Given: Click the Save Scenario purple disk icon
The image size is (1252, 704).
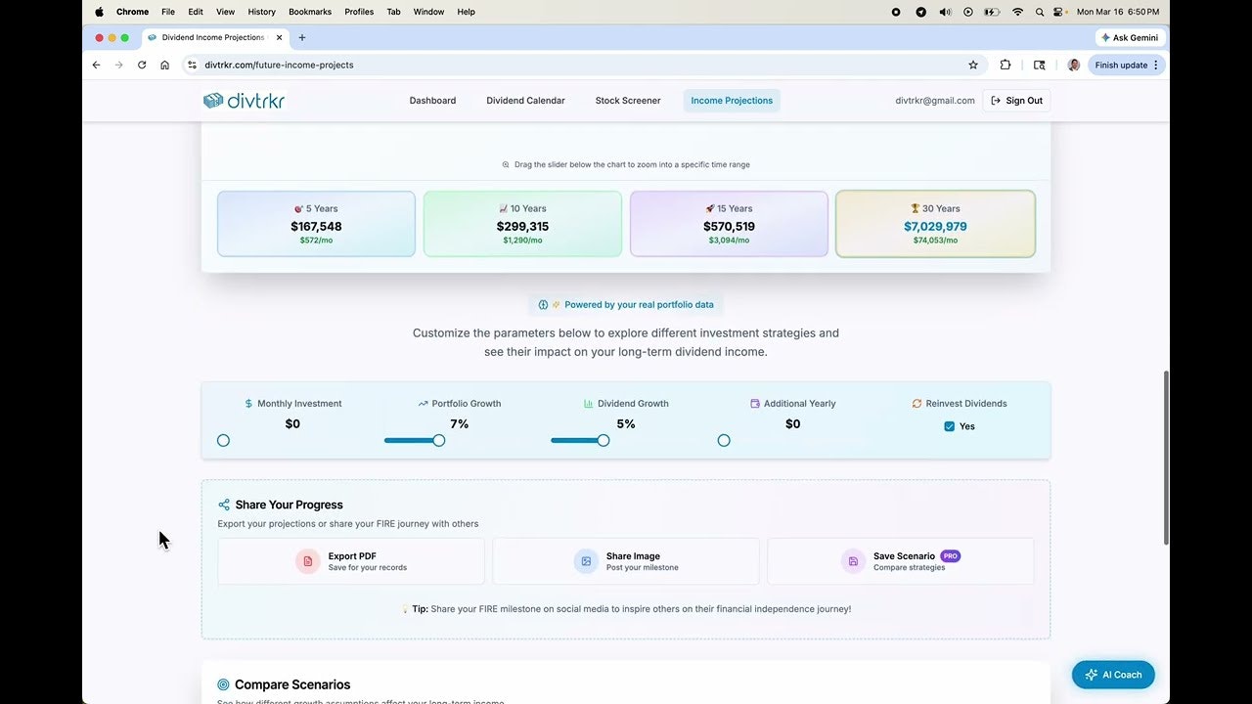Looking at the screenshot, I should pos(853,561).
